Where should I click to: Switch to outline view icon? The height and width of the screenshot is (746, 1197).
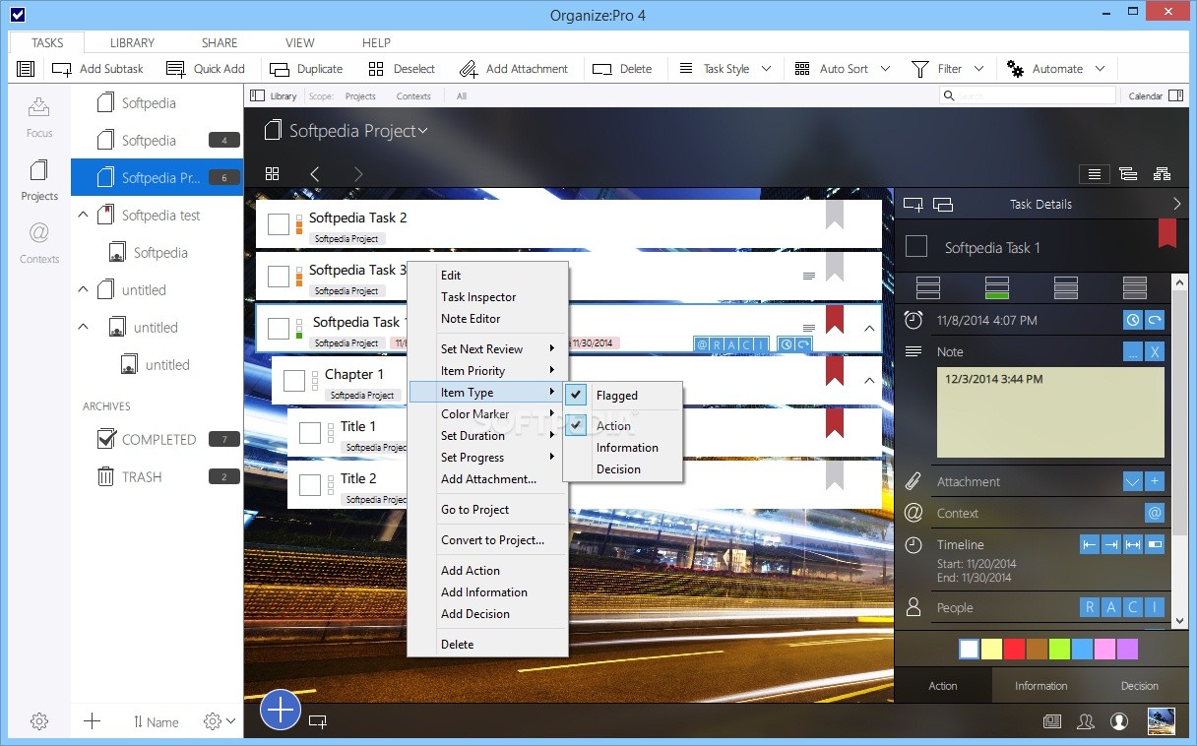point(1128,174)
